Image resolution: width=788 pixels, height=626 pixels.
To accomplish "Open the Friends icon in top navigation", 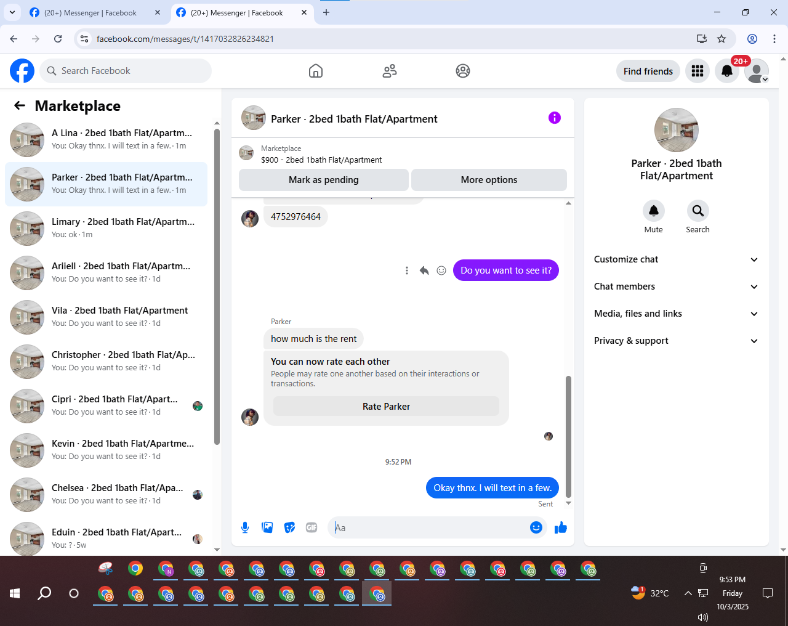I will (390, 71).
